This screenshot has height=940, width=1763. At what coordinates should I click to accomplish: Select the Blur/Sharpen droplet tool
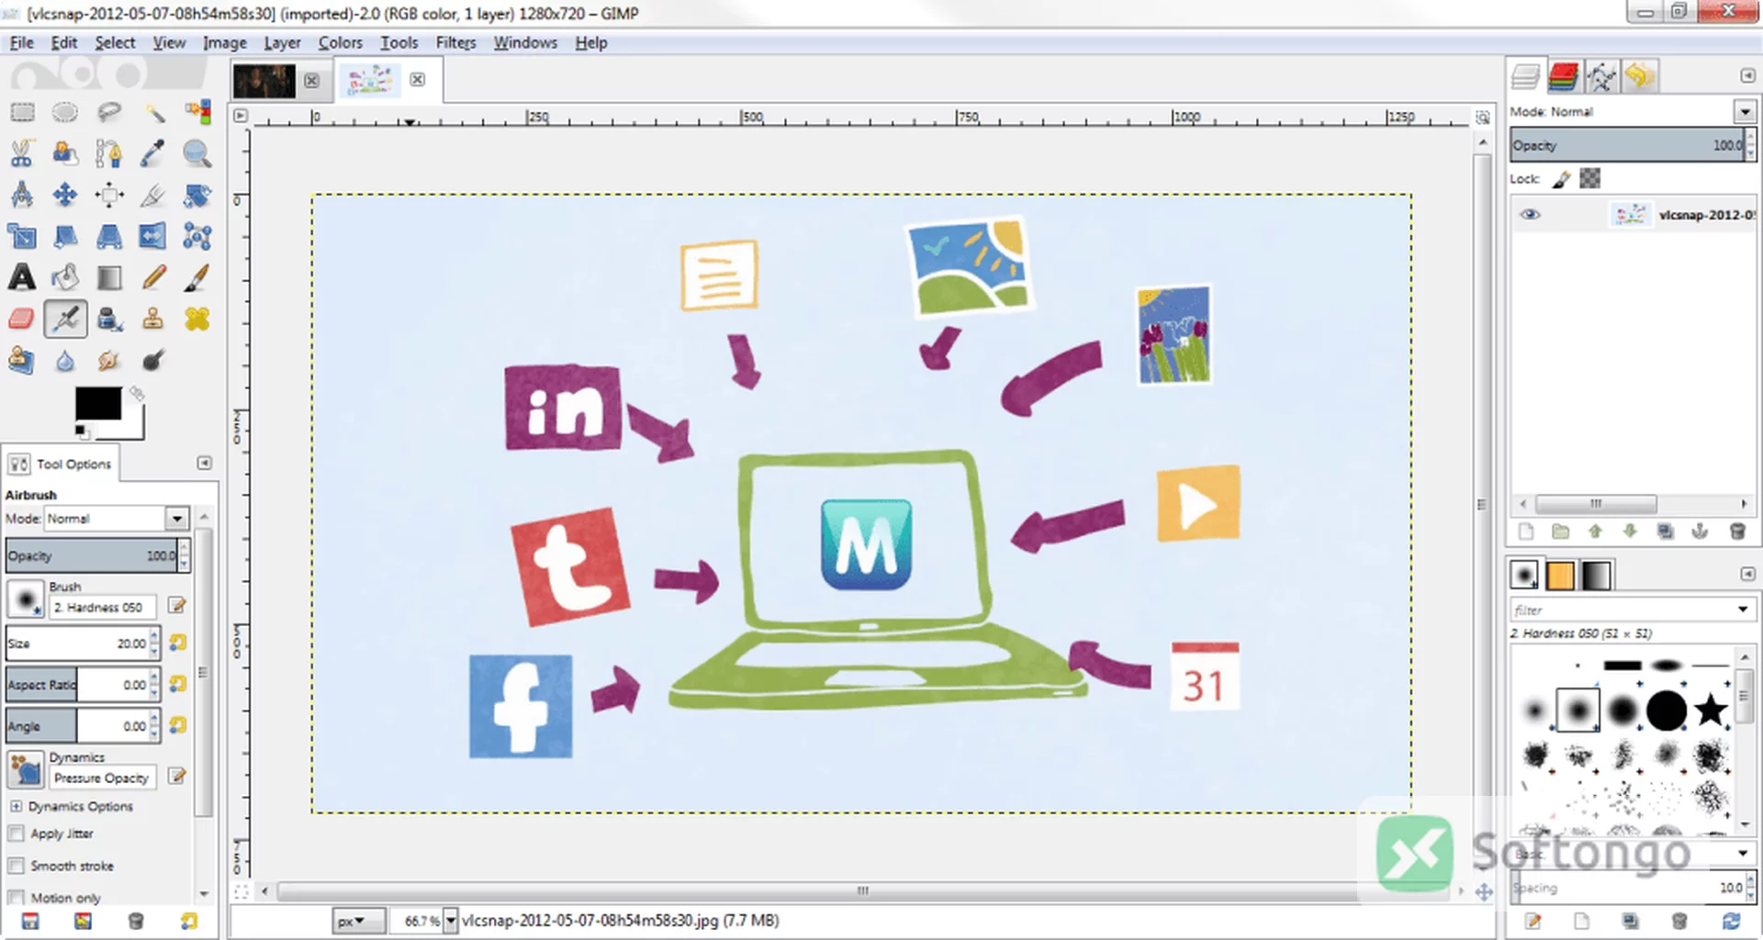click(x=65, y=360)
